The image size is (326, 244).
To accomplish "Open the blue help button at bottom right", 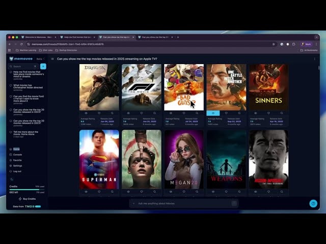I will click(313, 203).
